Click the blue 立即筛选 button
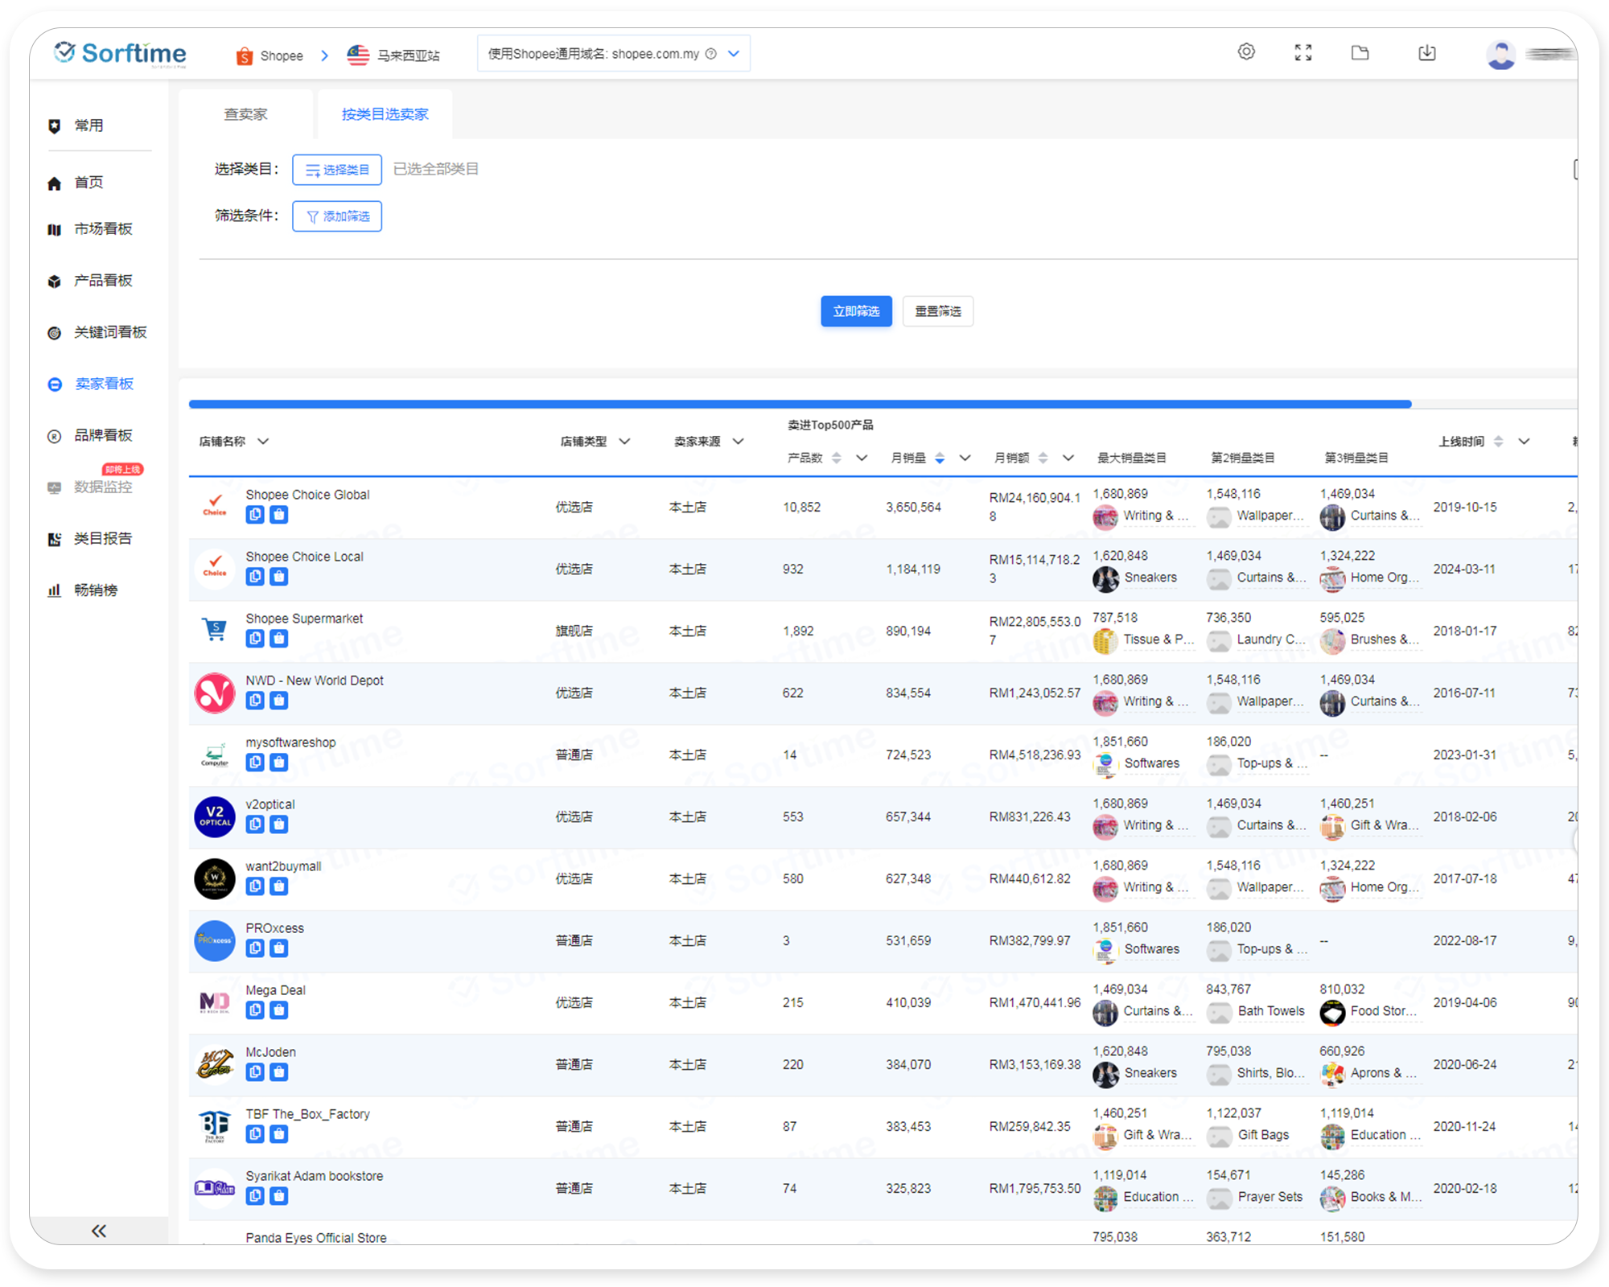1609x1287 pixels. (856, 311)
